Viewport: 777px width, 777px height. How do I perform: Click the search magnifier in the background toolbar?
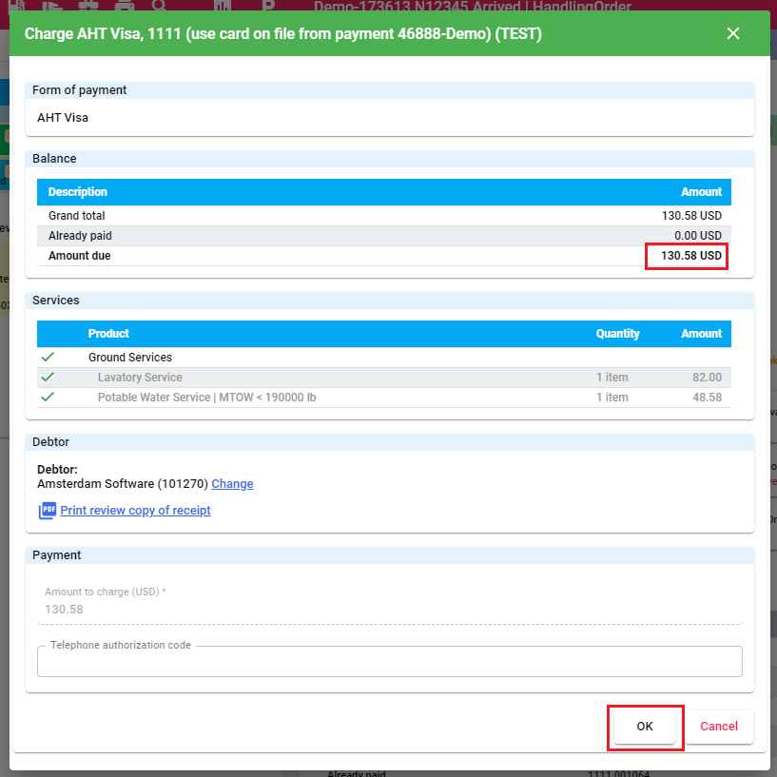159,6
